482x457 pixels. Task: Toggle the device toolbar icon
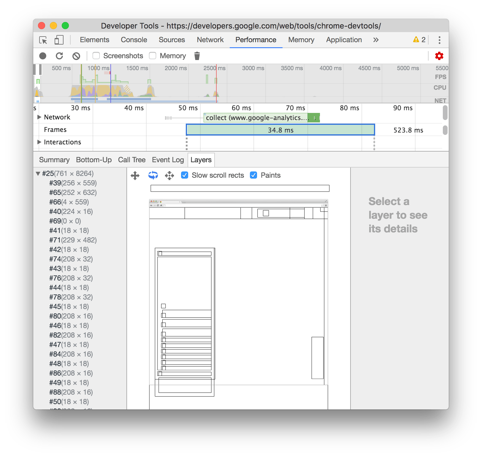[58, 40]
